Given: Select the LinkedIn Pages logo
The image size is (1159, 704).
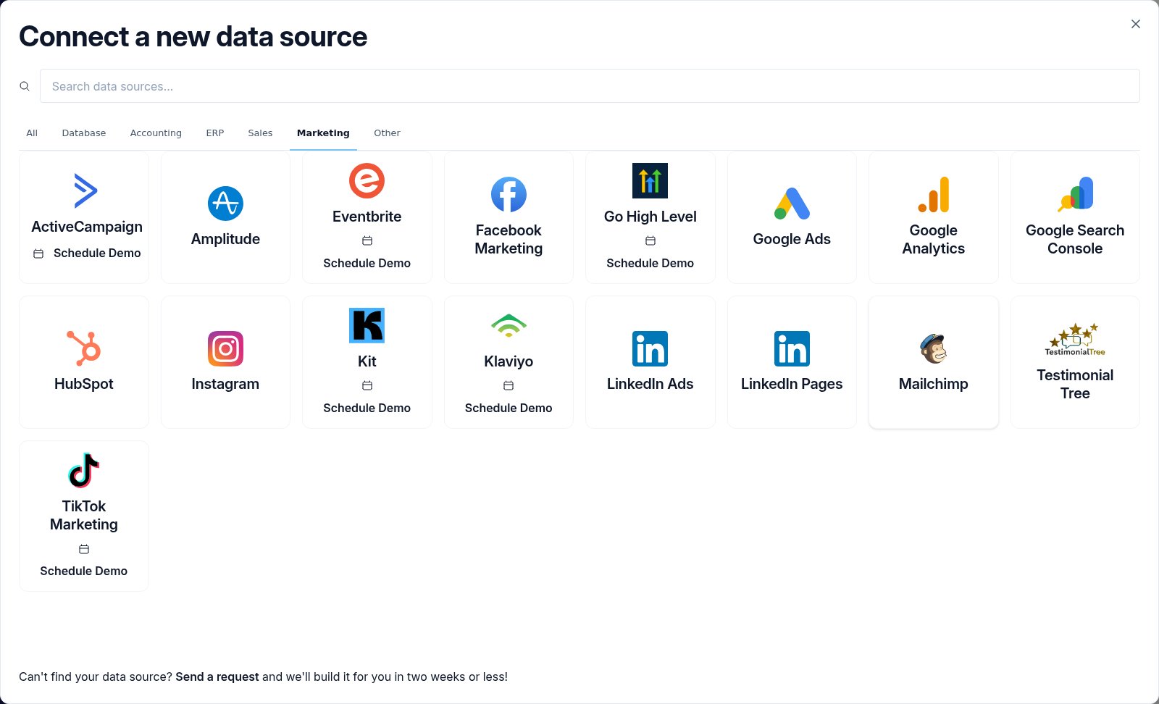Looking at the screenshot, I should point(792,348).
